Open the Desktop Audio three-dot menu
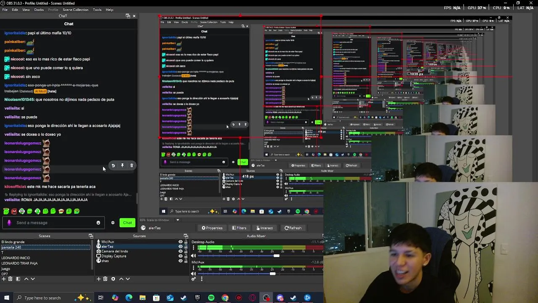Viewport: 538px width, 303px height. pyautogui.click(x=193, y=247)
